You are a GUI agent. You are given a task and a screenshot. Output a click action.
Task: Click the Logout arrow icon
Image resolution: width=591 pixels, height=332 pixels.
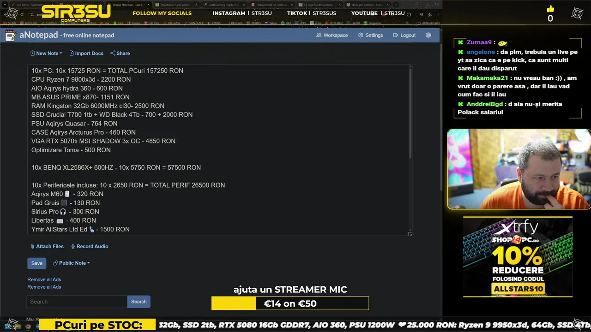396,35
